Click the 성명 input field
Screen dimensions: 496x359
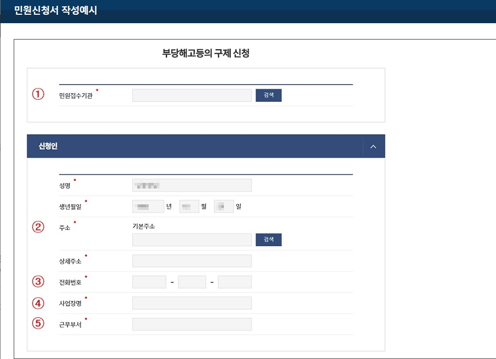[191, 185]
